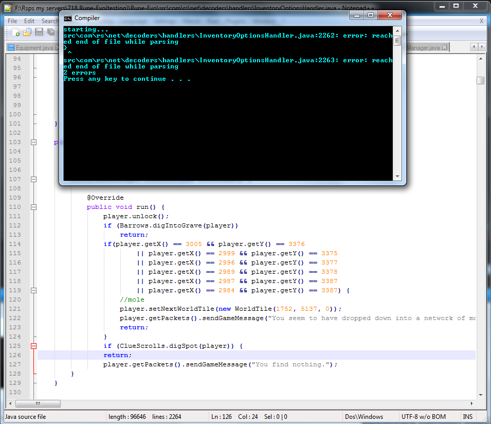Image resolution: width=491 pixels, height=424 pixels.
Task: Collapse the red fold marker at line 125
Action: [34, 346]
